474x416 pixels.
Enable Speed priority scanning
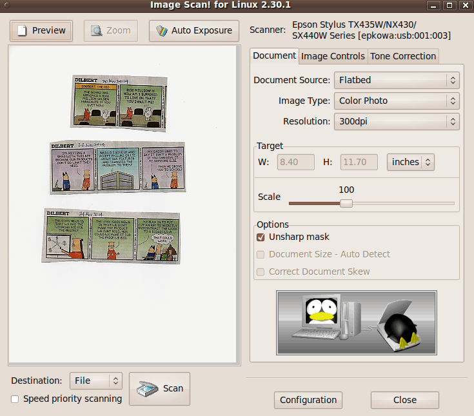(15, 399)
